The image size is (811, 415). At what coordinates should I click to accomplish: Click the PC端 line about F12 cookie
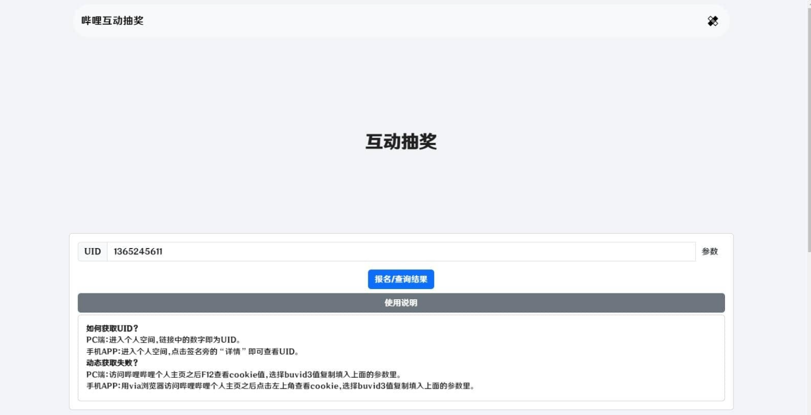pos(246,374)
